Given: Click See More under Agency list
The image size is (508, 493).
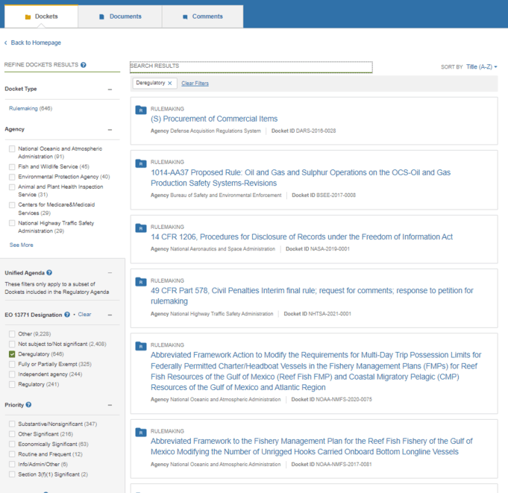Looking at the screenshot, I should point(22,245).
